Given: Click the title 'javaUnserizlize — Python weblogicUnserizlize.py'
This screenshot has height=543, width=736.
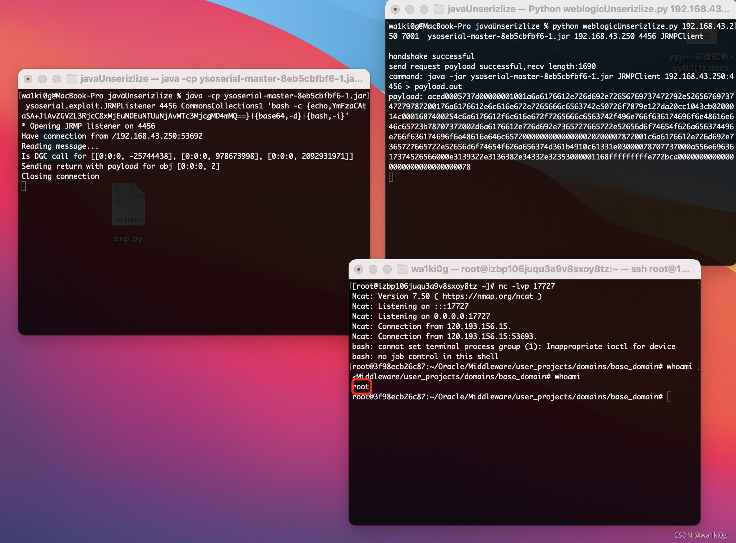Looking at the screenshot, I should (x=588, y=9).
